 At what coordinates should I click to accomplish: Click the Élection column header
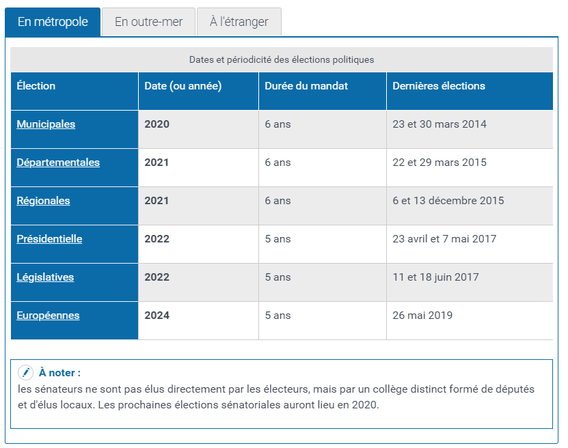click(x=75, y=92)
